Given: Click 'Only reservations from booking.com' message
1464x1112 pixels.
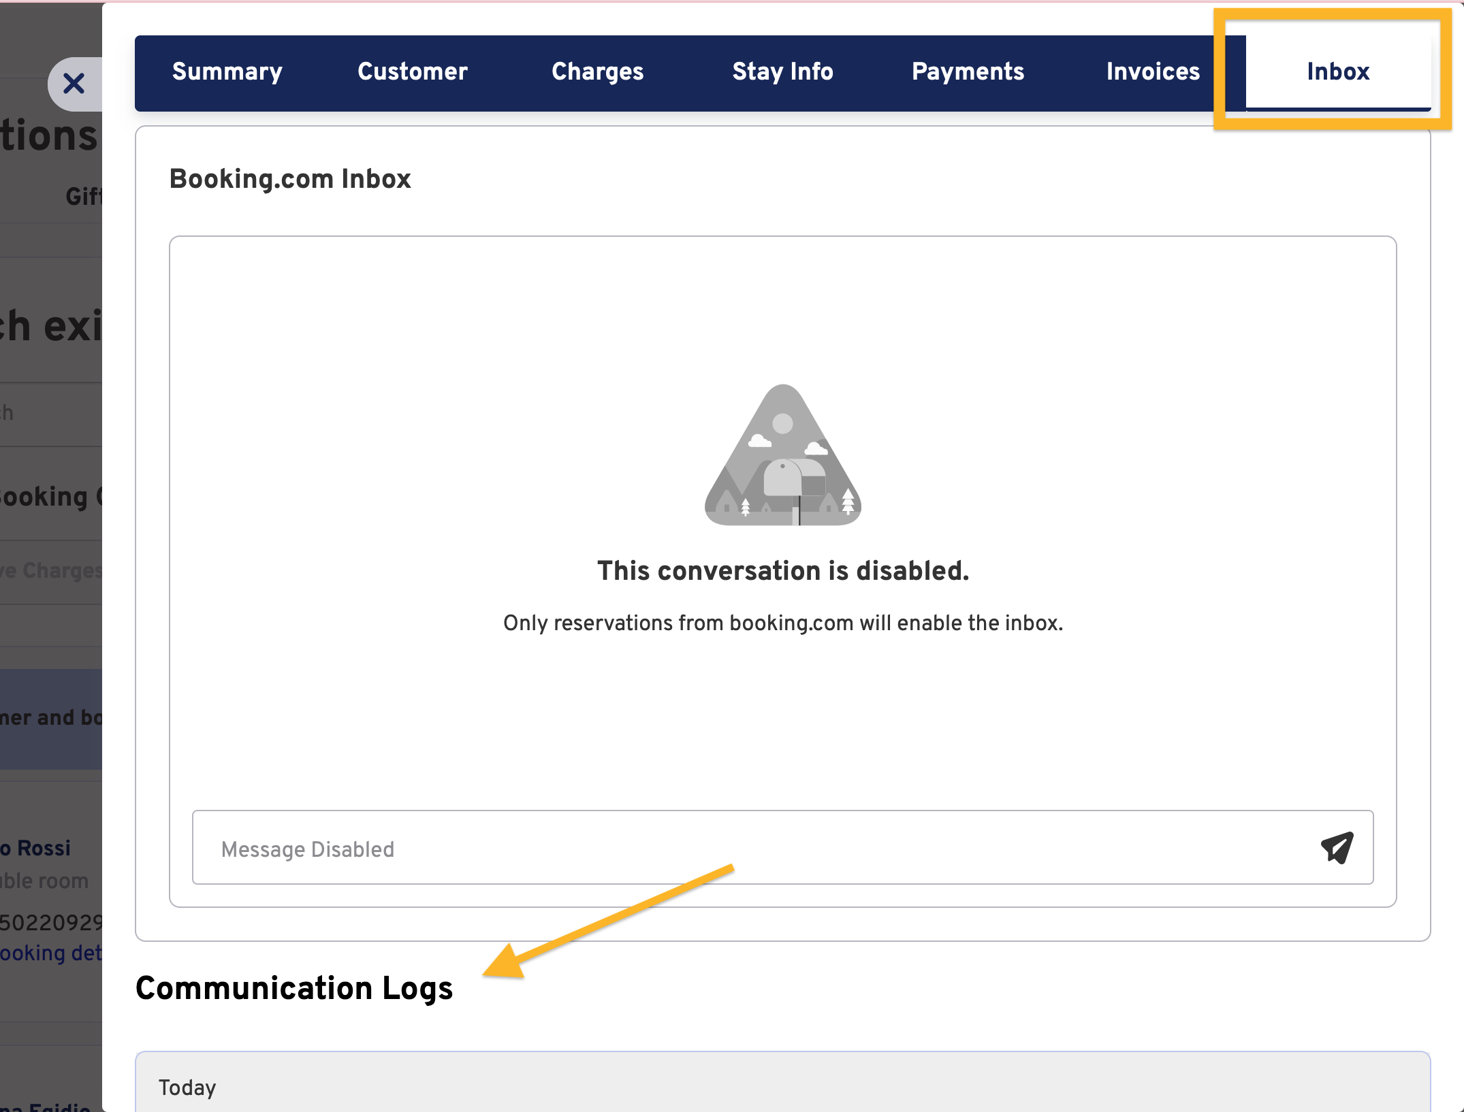Looking at the screenshot, I should coord(783,623).
